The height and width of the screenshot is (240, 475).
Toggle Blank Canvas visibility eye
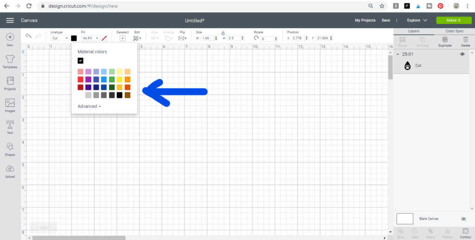[463, 219]
